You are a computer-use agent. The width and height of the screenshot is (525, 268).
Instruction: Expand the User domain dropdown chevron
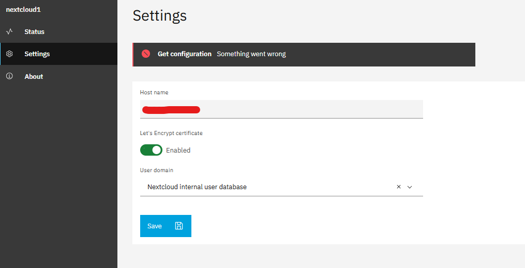[x=410, y=187]
